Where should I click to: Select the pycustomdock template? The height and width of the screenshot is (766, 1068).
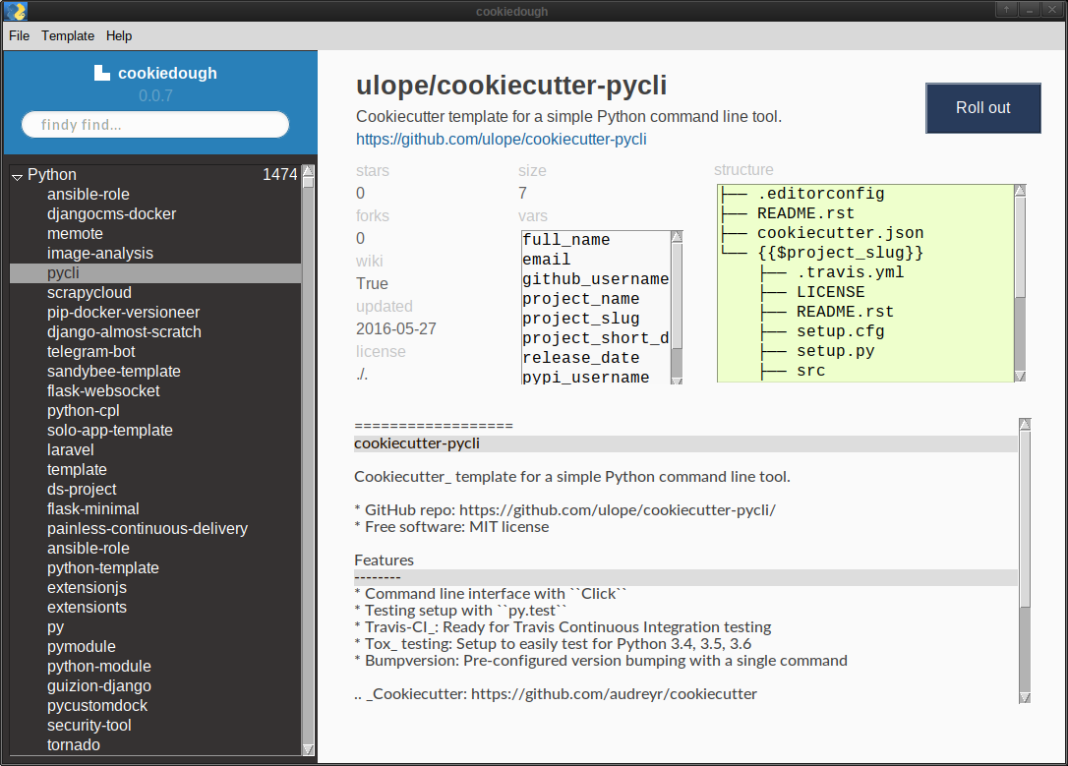(96, 706)
